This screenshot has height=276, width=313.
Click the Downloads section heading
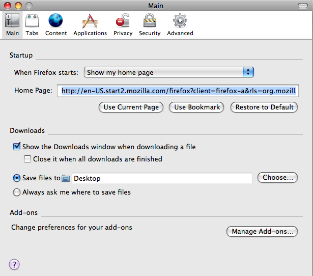(27, 130)
